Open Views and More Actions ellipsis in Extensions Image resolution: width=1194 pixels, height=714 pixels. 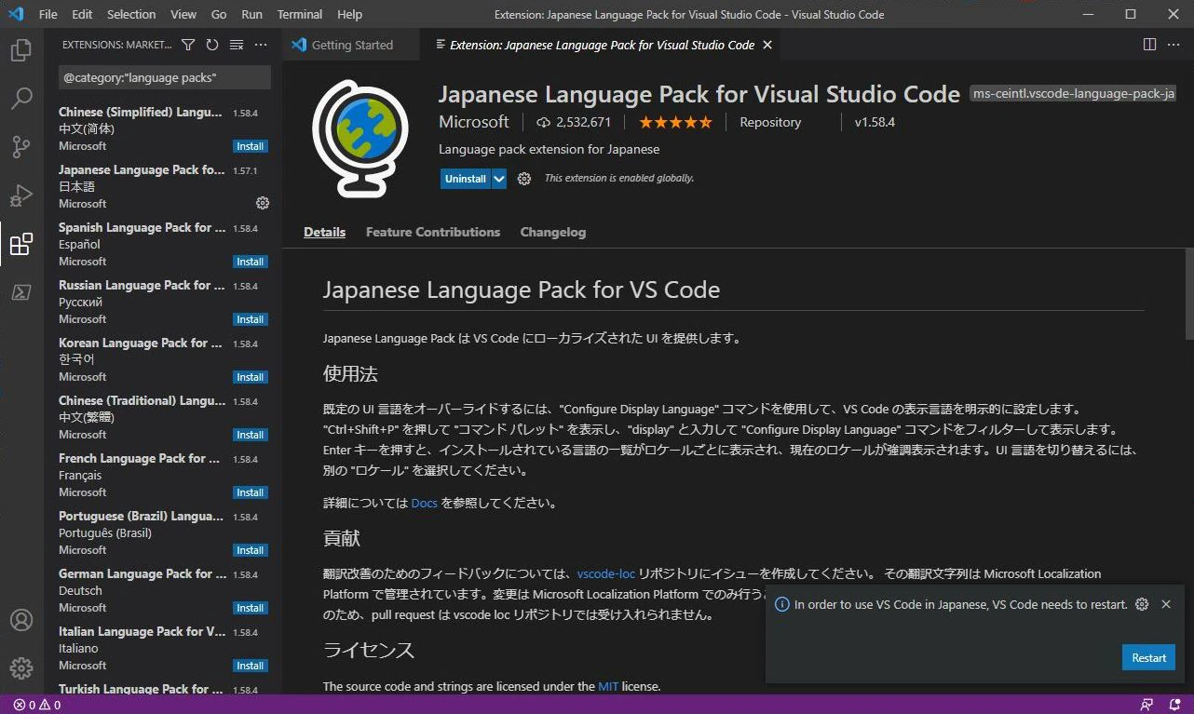pyautogui.click(x=261, y=45)
